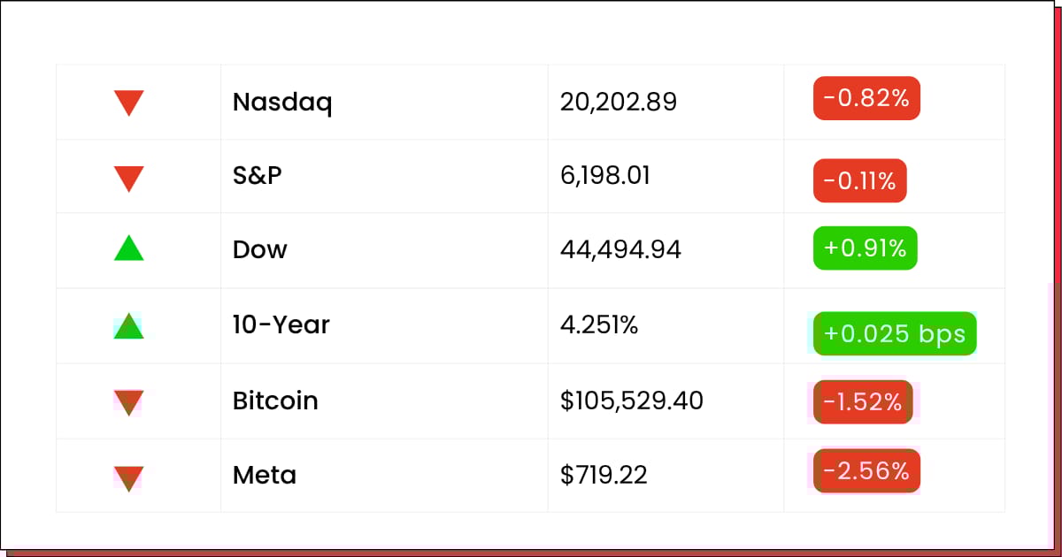Open the 10-Year label
The height and width of the screenshot is (557, 1062).
281,324
